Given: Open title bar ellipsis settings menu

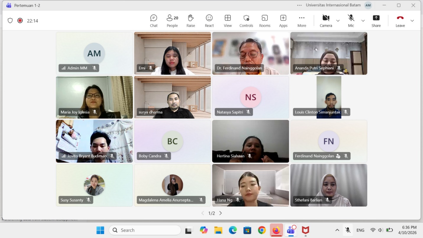Looking at the screenshot, I should tap(299, 5).
